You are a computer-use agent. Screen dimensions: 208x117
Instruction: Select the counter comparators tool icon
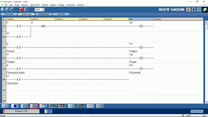click(x=62, y=106)
